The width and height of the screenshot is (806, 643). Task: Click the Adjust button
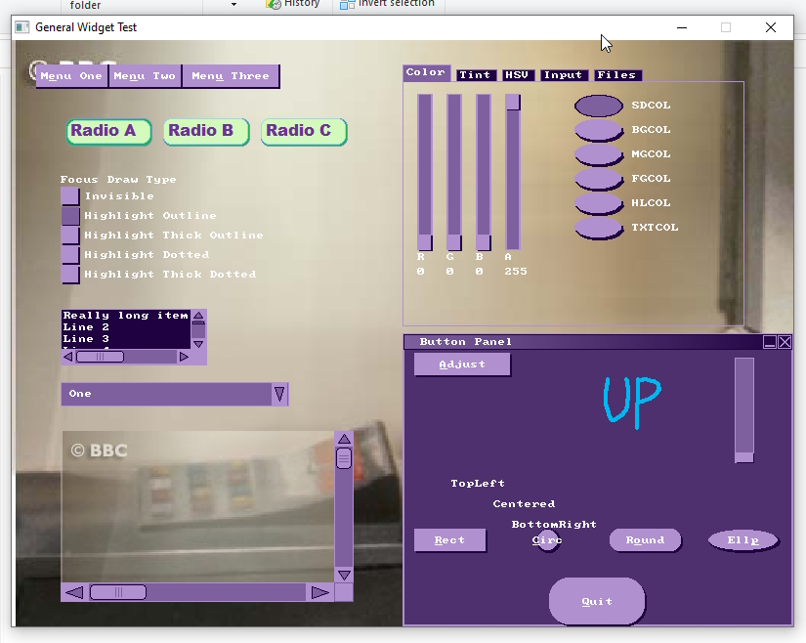coord(462,364)
